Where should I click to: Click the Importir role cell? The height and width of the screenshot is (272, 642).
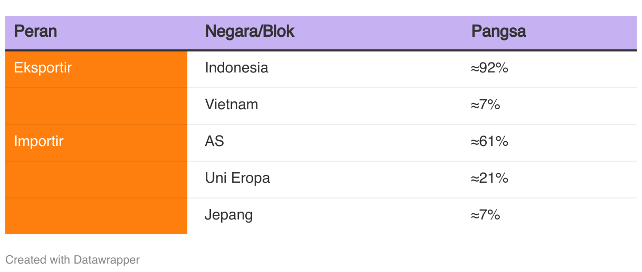click(39, 141)
